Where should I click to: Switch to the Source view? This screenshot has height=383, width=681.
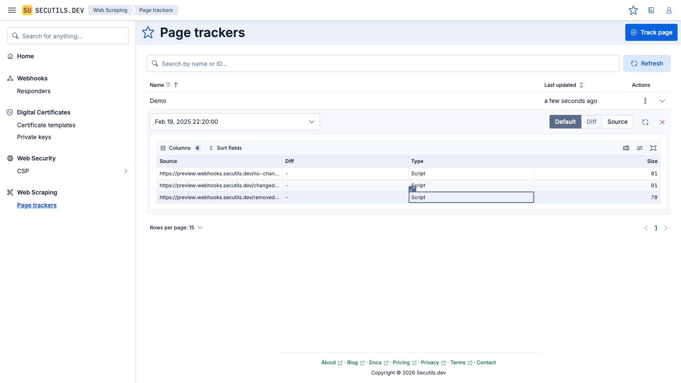[617, 122]
